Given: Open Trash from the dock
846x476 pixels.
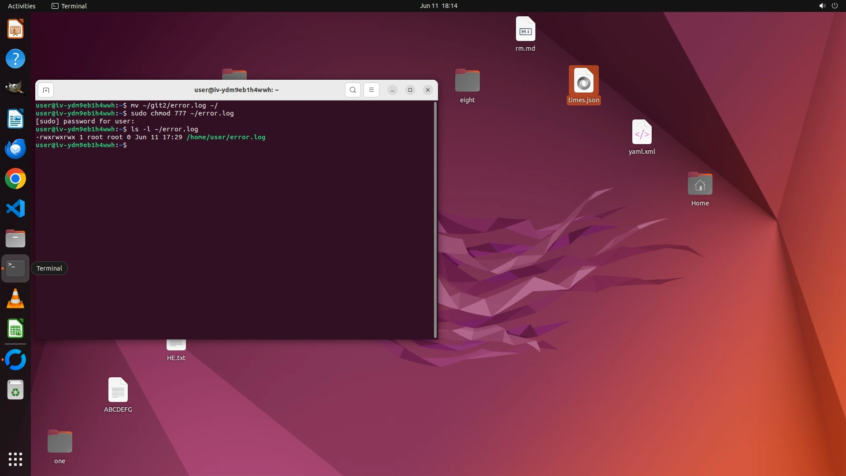Looking at the screenshot, I should pos(15,390).
